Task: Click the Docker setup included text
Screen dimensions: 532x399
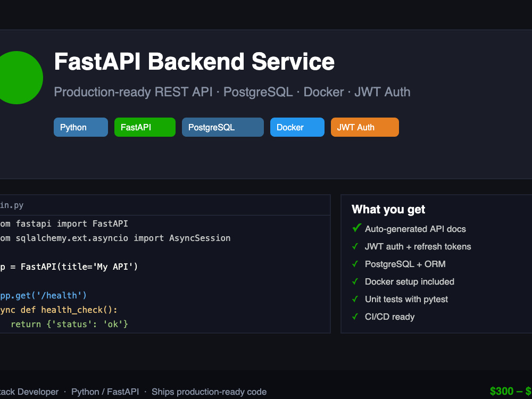Action: 410,281
